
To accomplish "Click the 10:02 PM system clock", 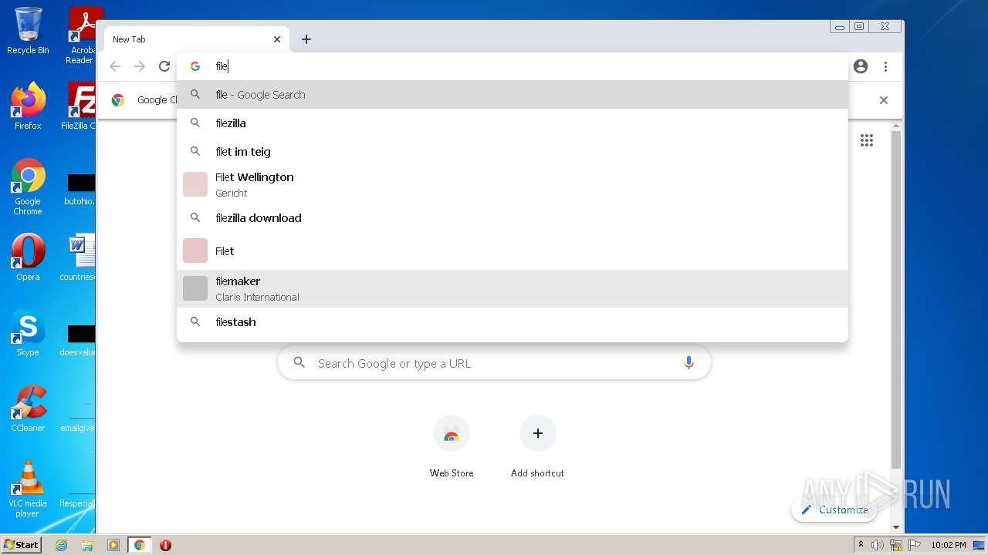I will (x=948, y=545).
